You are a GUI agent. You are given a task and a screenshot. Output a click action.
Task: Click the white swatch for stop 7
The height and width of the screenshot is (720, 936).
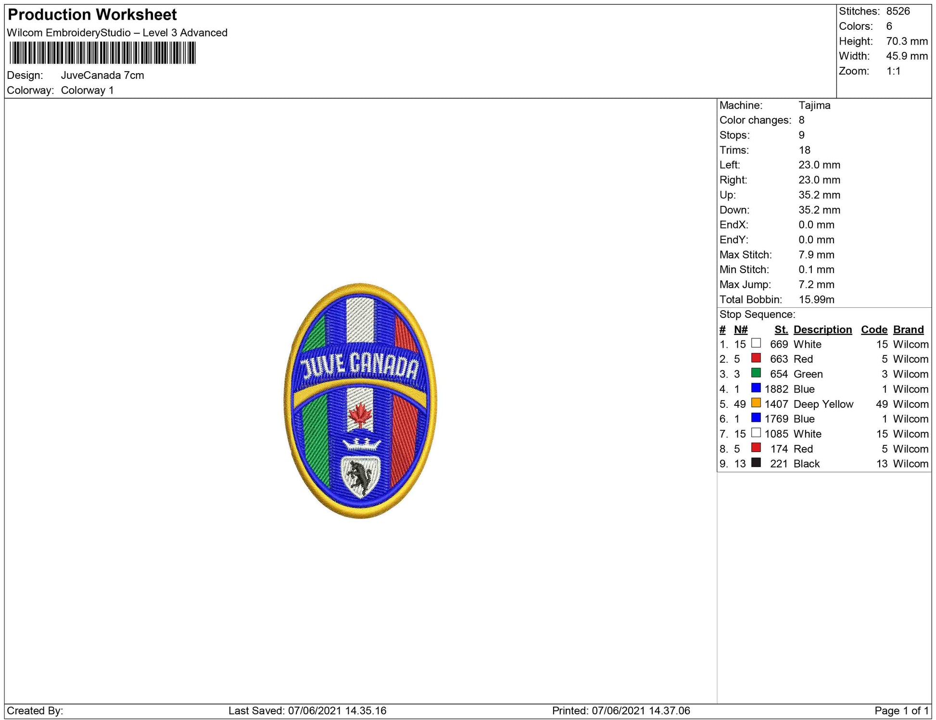coord(756,433)
